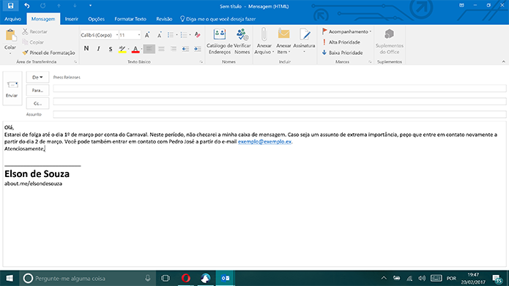The height and width of the screenshot is (286, 509).
Task: Paste with the Colar clipboard icon
Action: pos(10,36)
